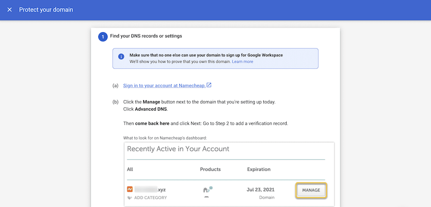Click the products house icon in preview
431x207 pixels.
208,189
